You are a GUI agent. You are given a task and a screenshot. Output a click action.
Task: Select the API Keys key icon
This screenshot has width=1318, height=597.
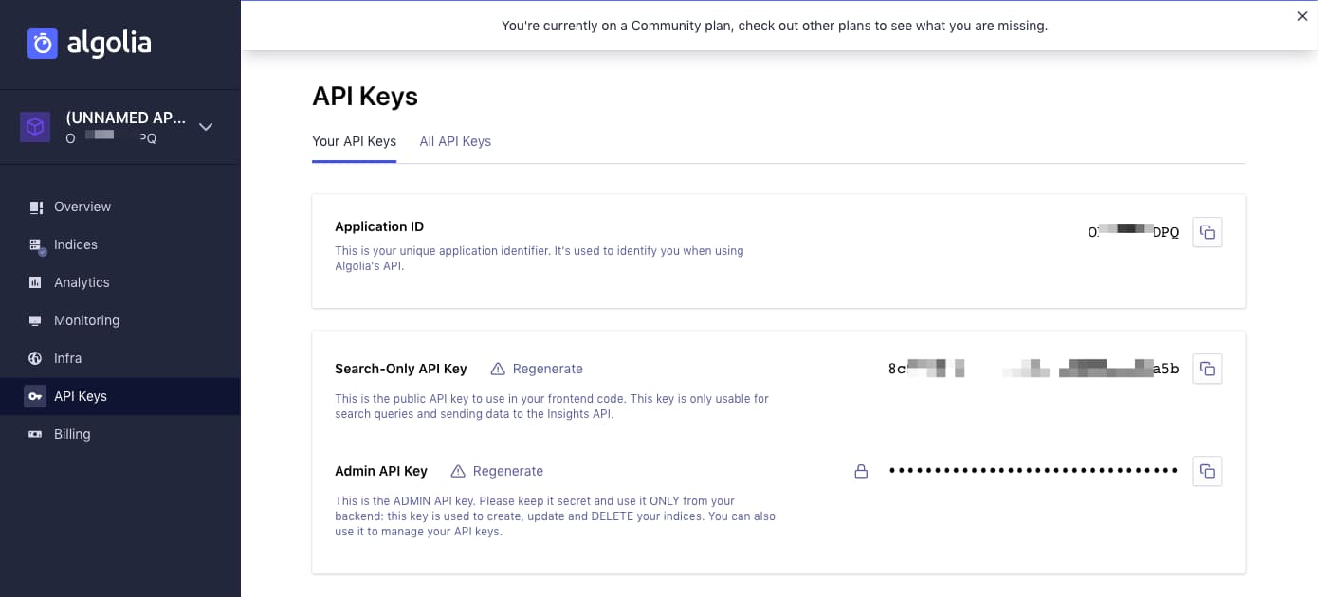tap(36, 395)
